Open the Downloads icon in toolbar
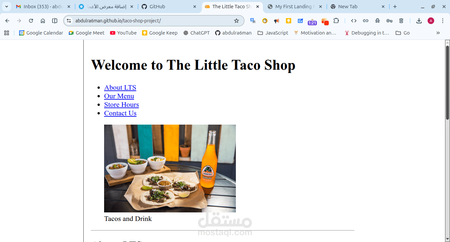The width and height of the screenshot is (450, 242). pyautogui.click(x=419, y=20)
